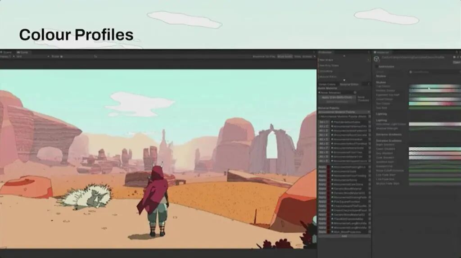Click the plus icon beside New Shape
Screen dimensions: 461x258
[x=368, y=60]
